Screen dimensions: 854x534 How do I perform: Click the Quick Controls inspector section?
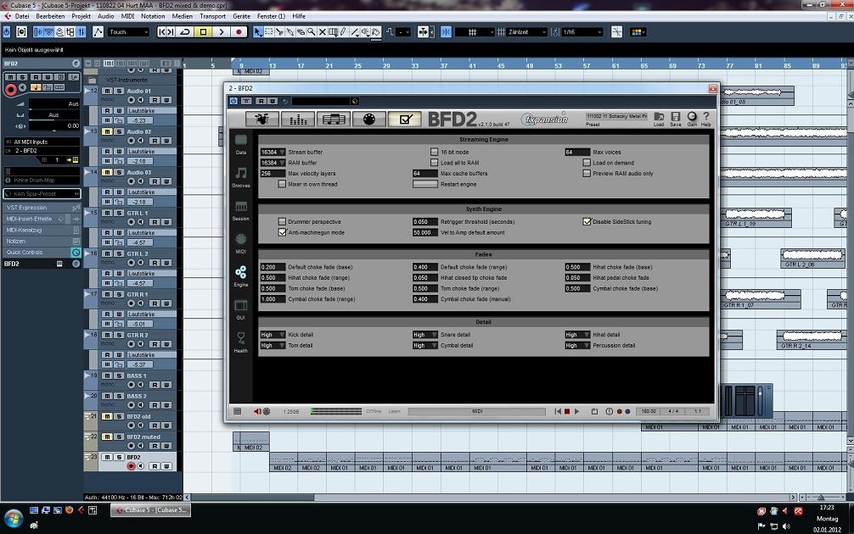(42, 253)
